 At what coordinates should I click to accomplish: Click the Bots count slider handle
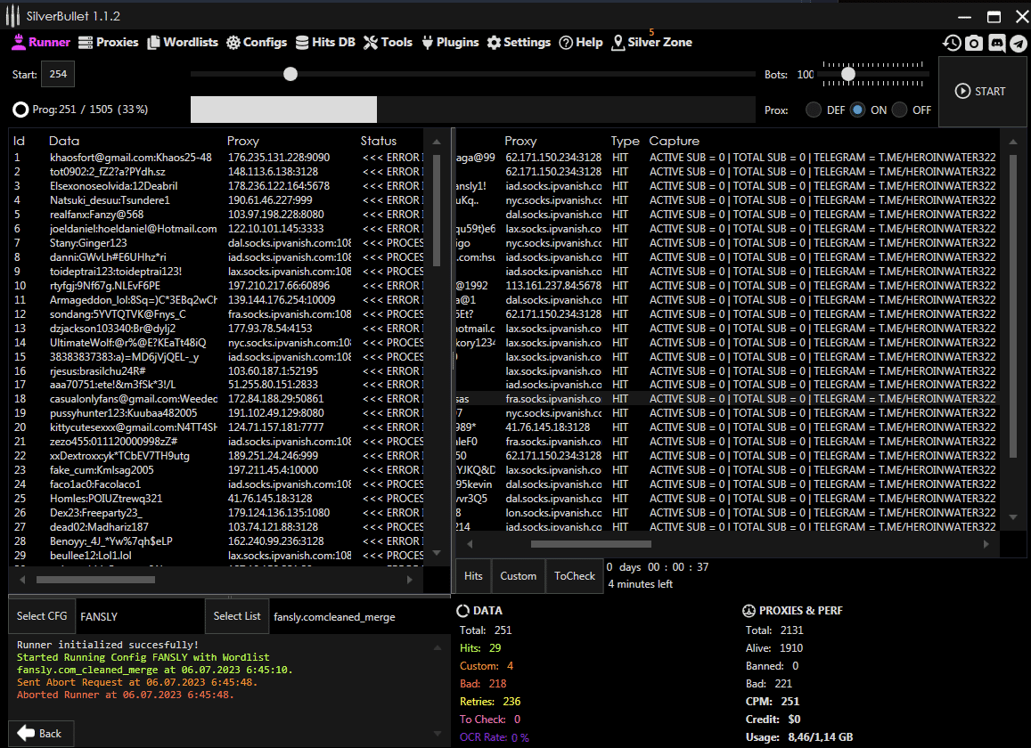(848, 74)
